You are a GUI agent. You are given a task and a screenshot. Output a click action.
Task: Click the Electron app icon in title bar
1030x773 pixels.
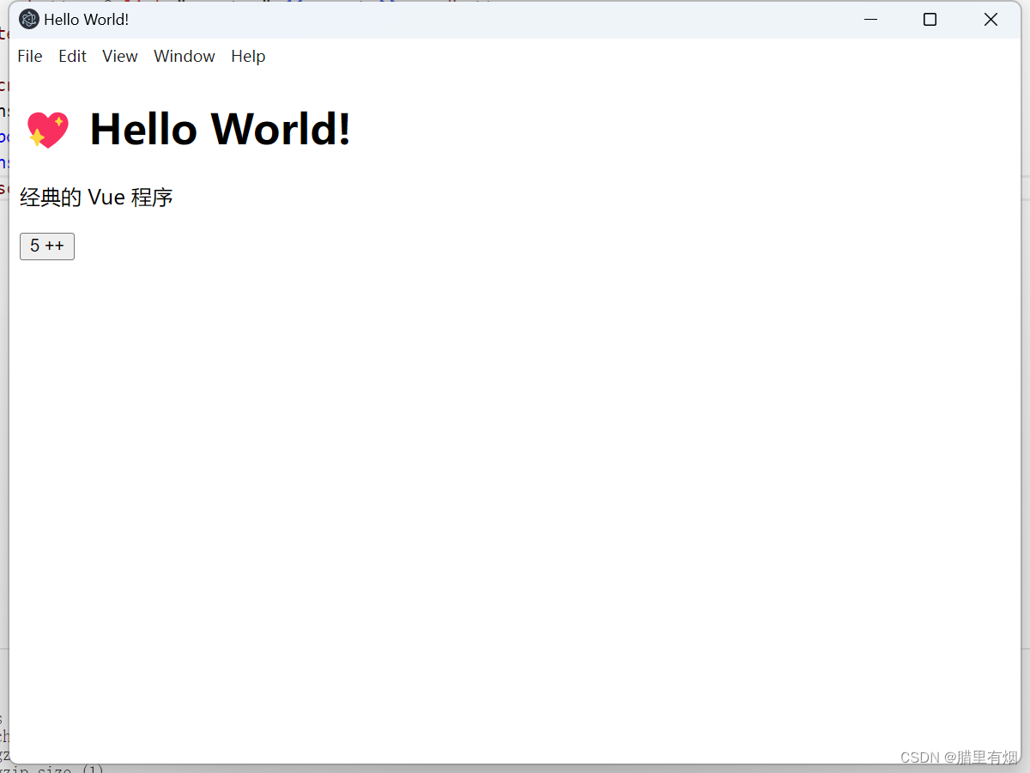pyautogui.click(x=29, y=19)
